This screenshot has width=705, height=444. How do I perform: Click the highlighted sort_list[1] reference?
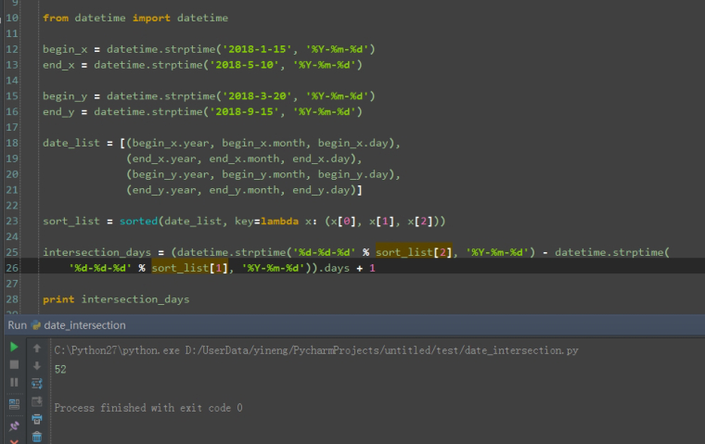click(x=184, y=268)
